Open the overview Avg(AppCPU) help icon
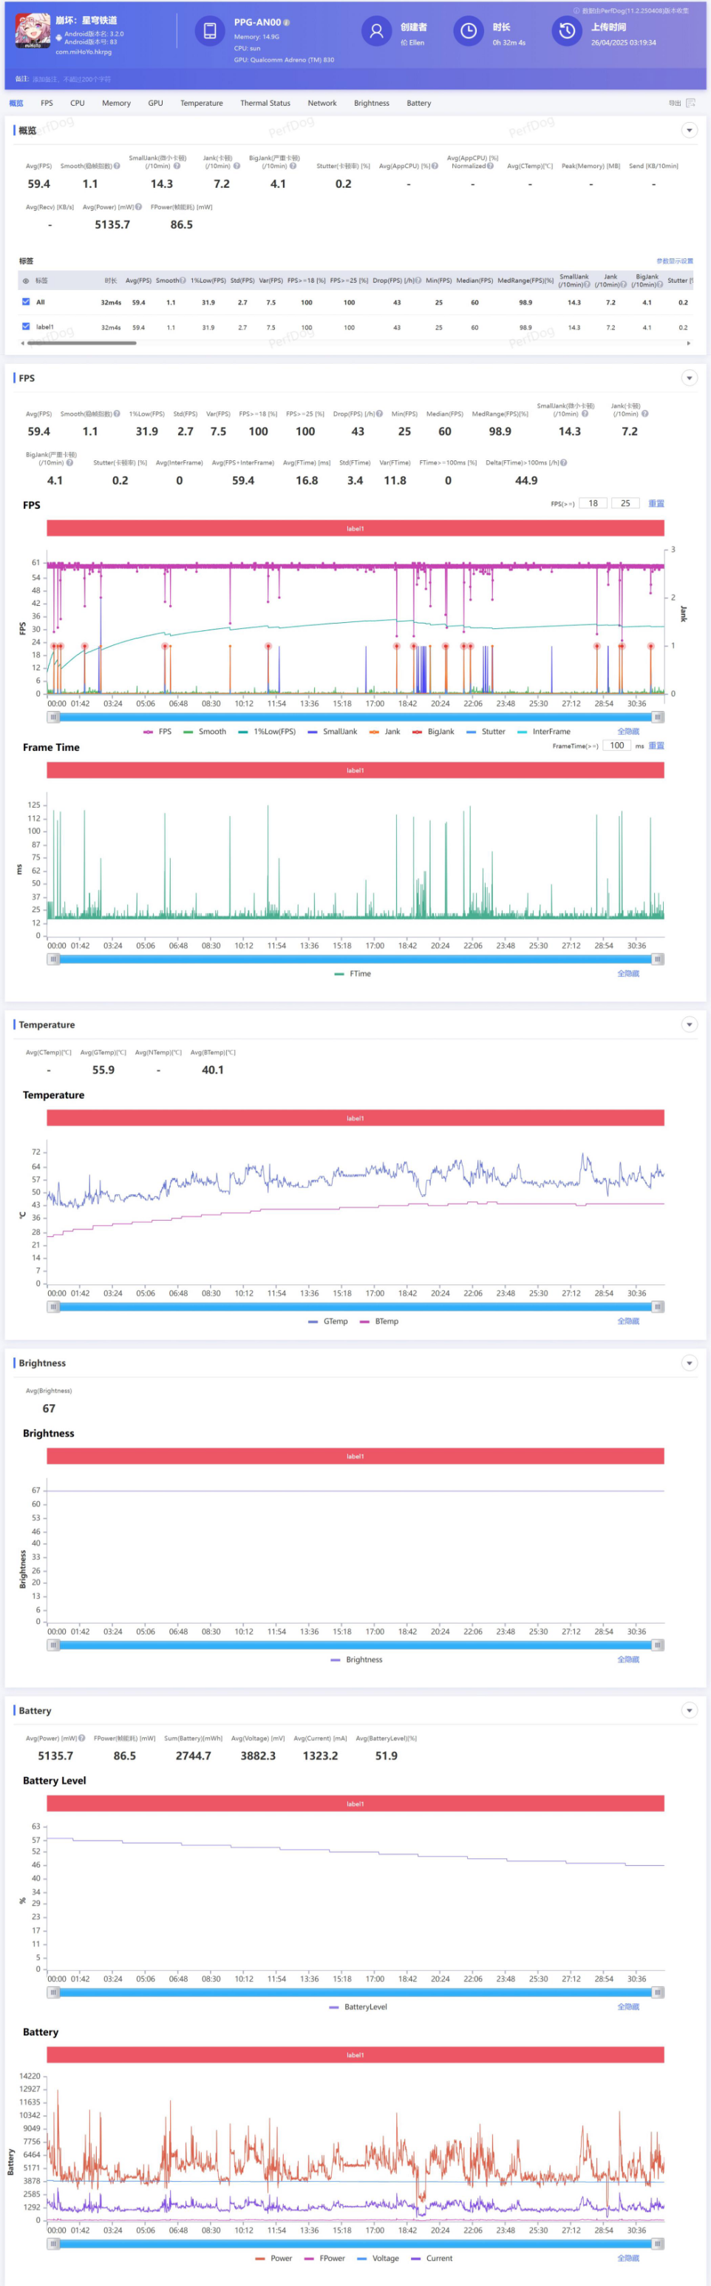The width and height of the screenshot is (711, 2286). pos(435,166)
